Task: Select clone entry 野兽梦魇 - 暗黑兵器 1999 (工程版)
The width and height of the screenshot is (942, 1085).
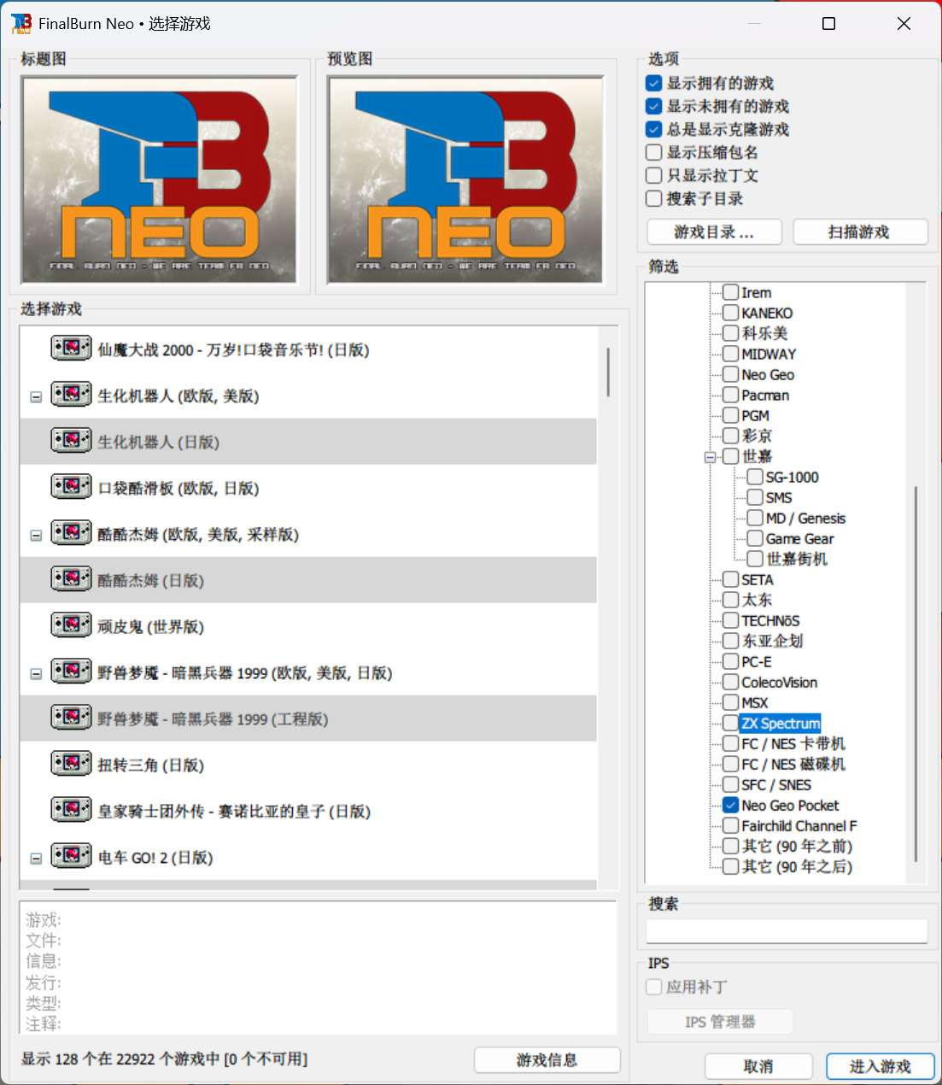Action: [308, 718]
